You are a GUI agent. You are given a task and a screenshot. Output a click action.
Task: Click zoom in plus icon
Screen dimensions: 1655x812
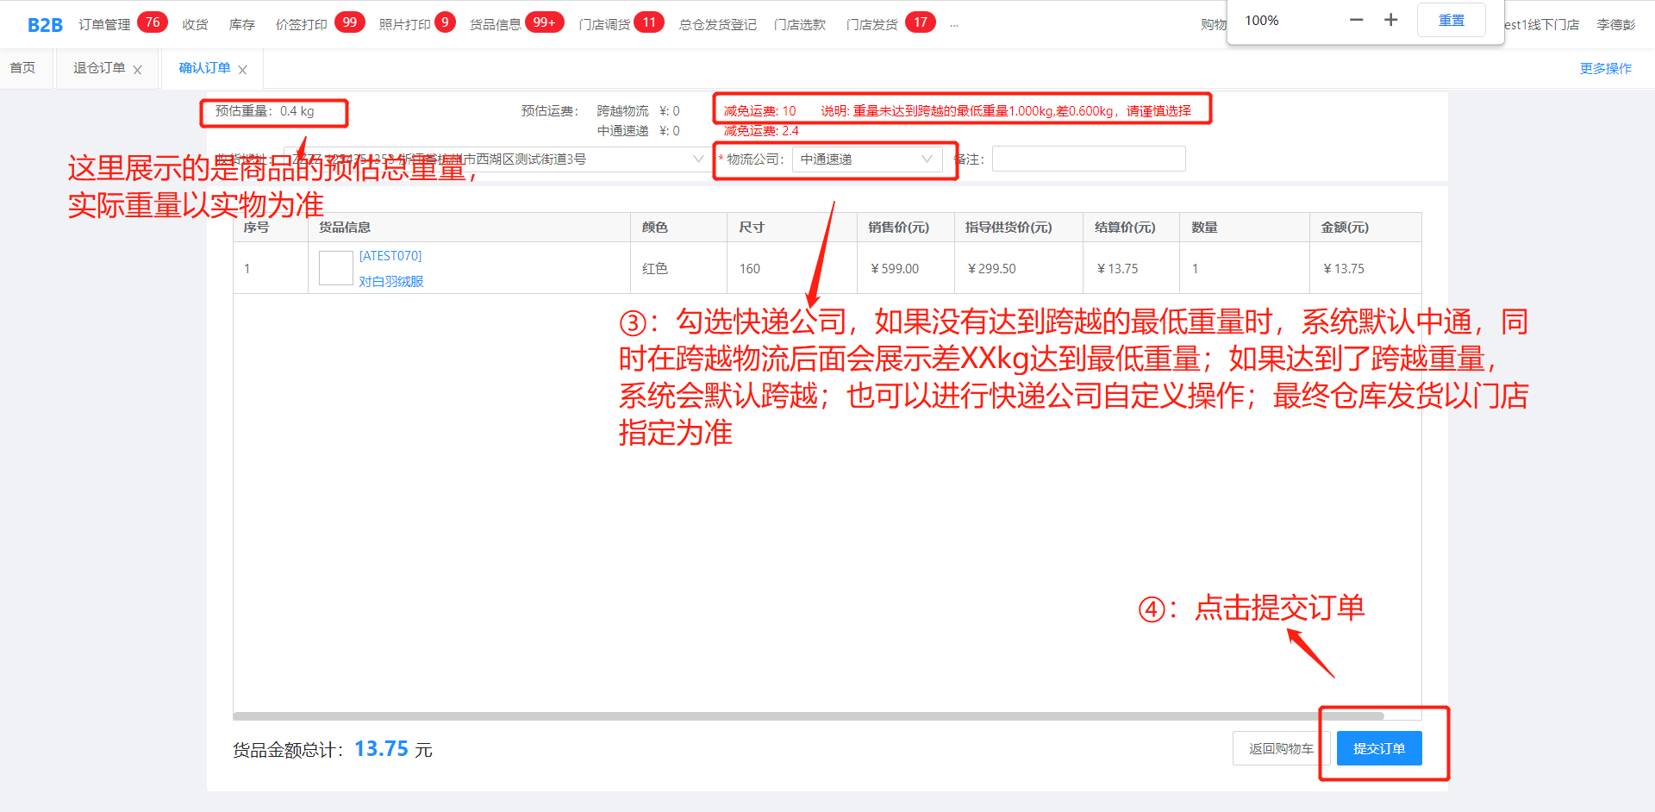(1390, 20)
